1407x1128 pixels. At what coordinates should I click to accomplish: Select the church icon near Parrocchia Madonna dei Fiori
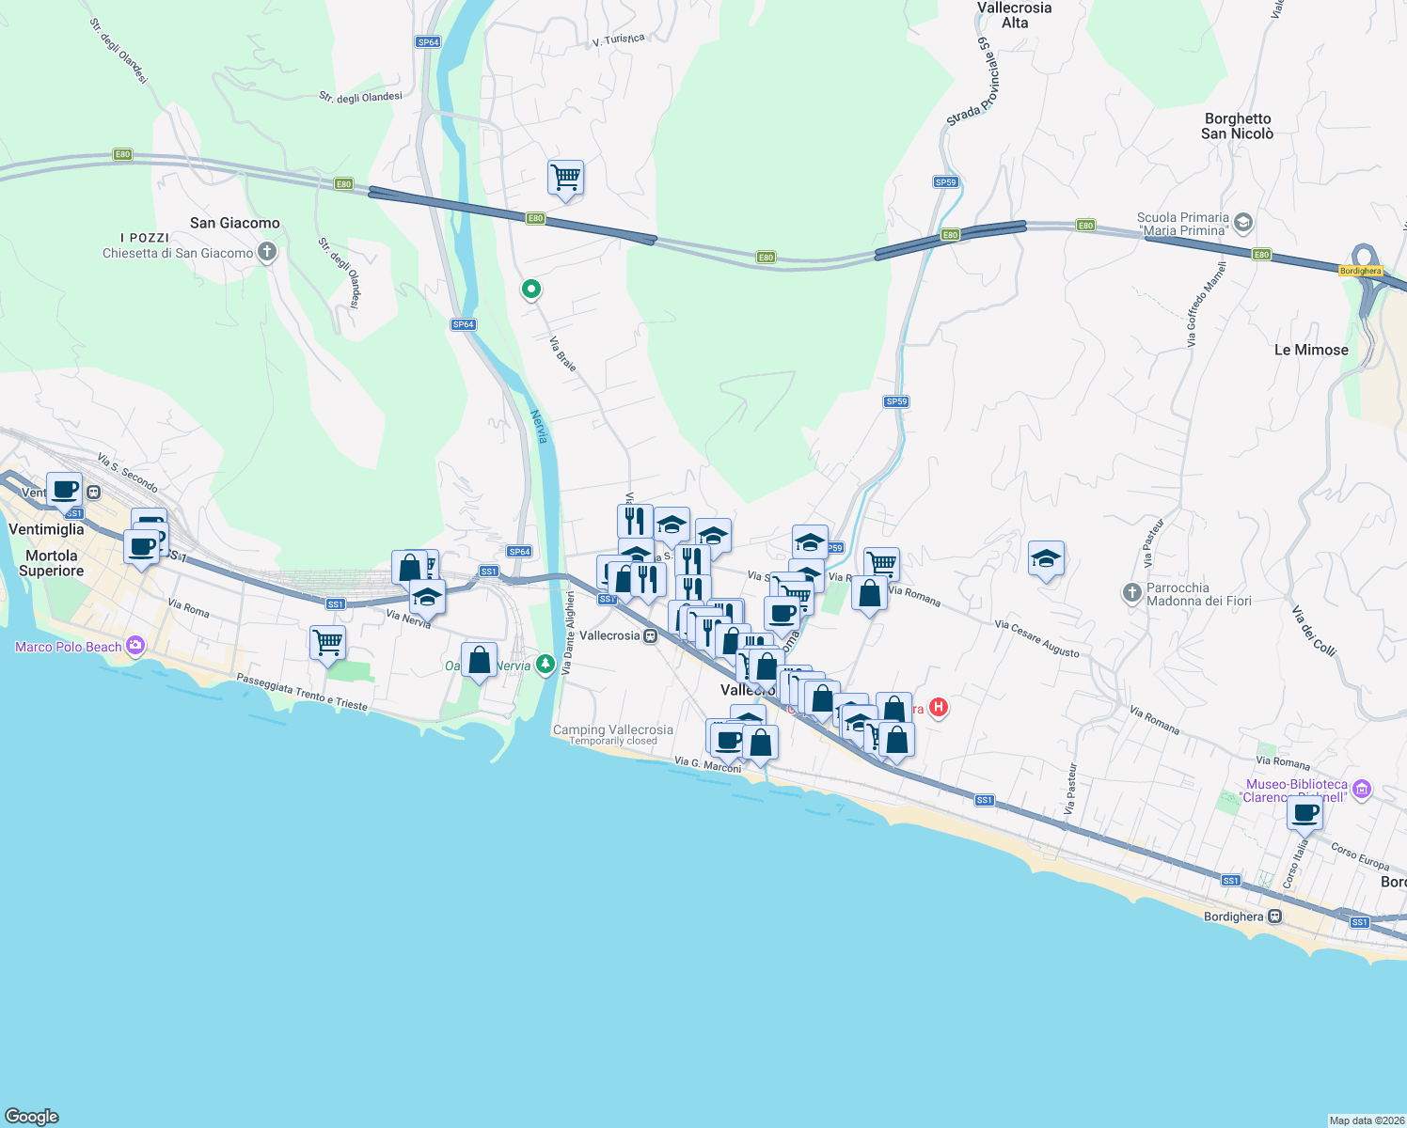(1132, 592)
